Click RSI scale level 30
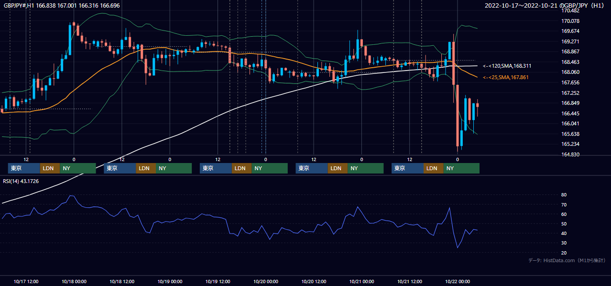This screenshot has width=611, height=286. coord(564,243)
